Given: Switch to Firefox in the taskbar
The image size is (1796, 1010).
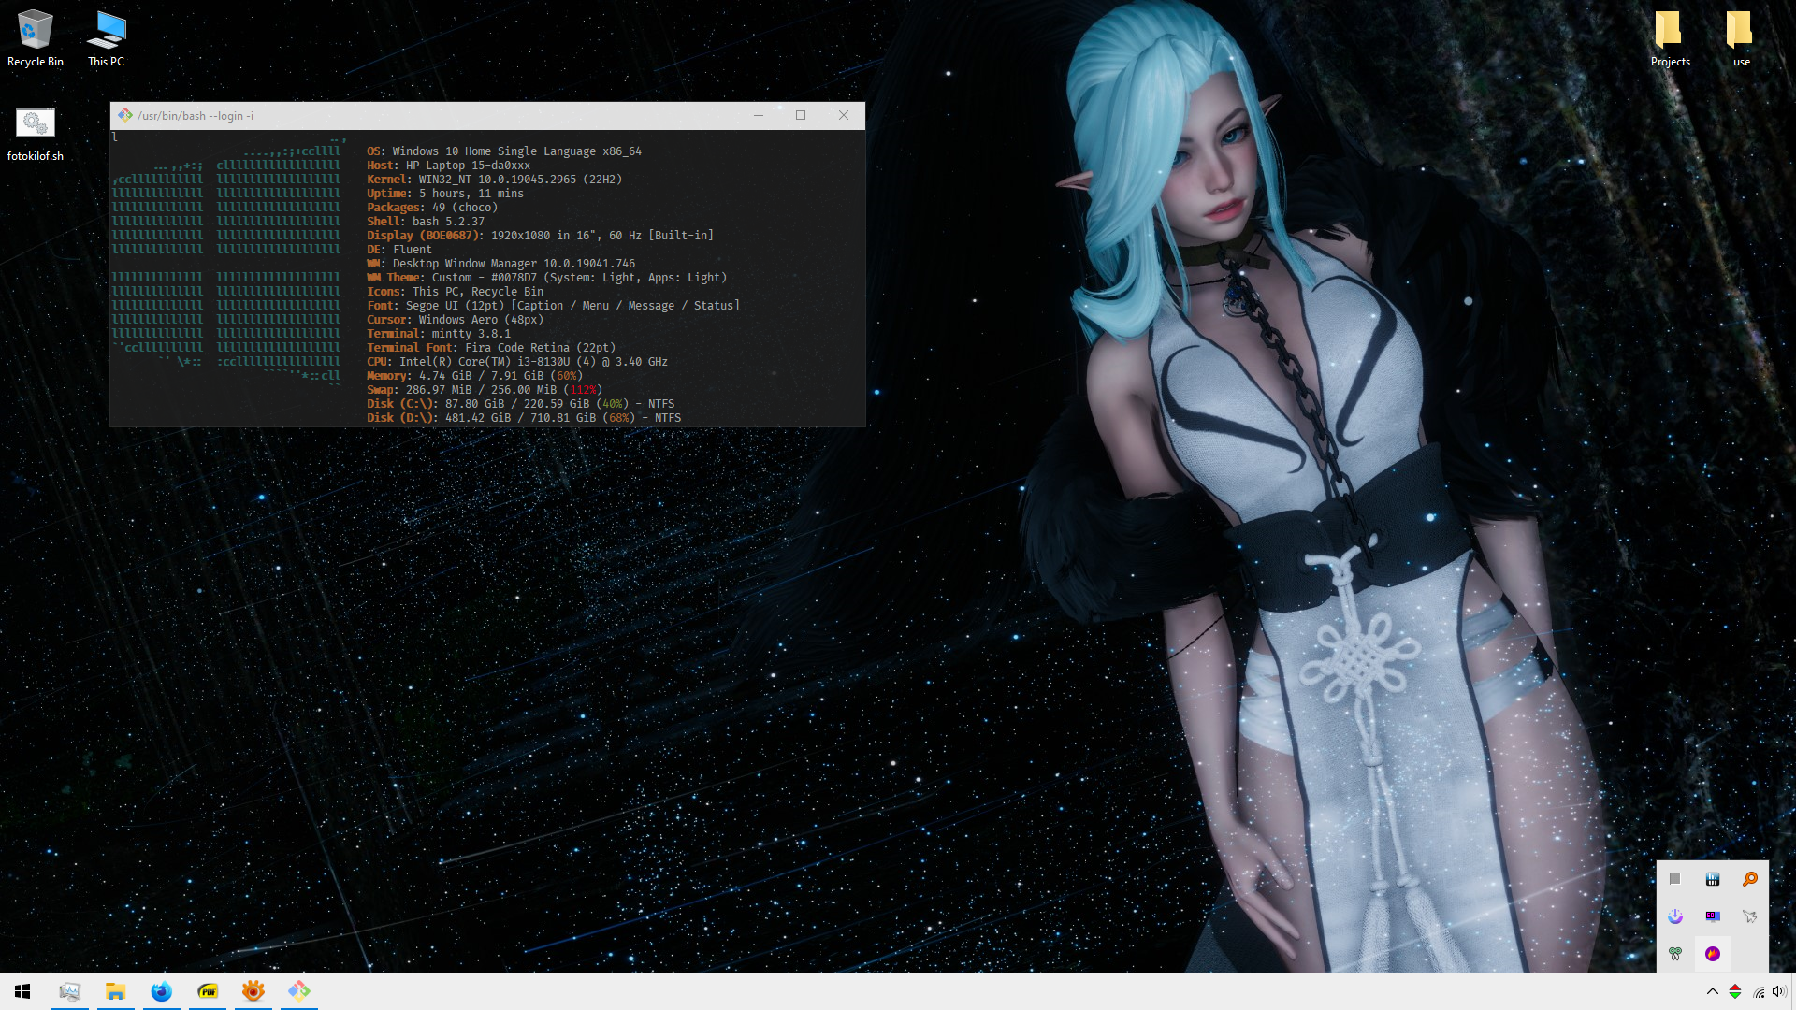Looking at the screenshot, I should click(162, 991).
